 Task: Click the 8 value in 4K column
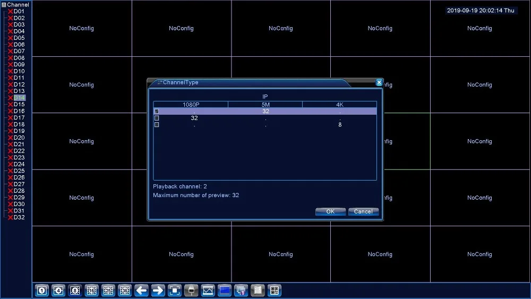click(340, 125)
